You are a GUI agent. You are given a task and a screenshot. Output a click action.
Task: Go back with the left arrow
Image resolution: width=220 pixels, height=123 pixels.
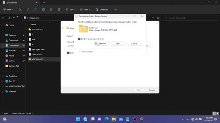[3, 18]
